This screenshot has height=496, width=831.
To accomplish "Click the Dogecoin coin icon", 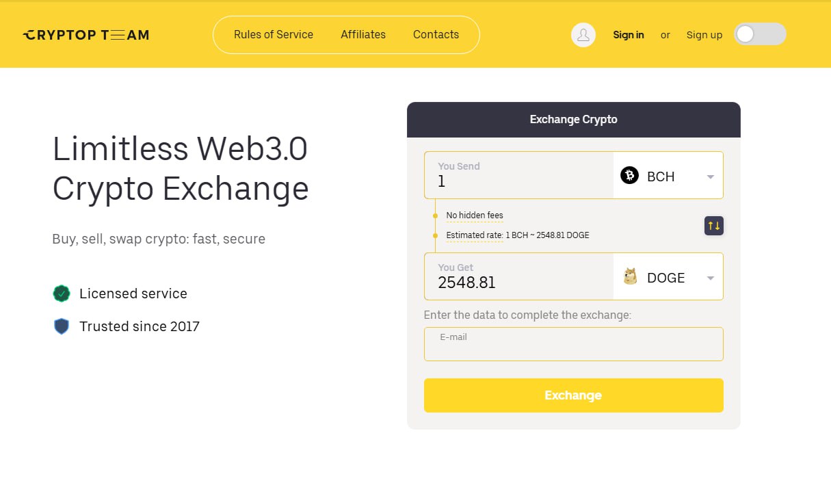I will 630,277.
